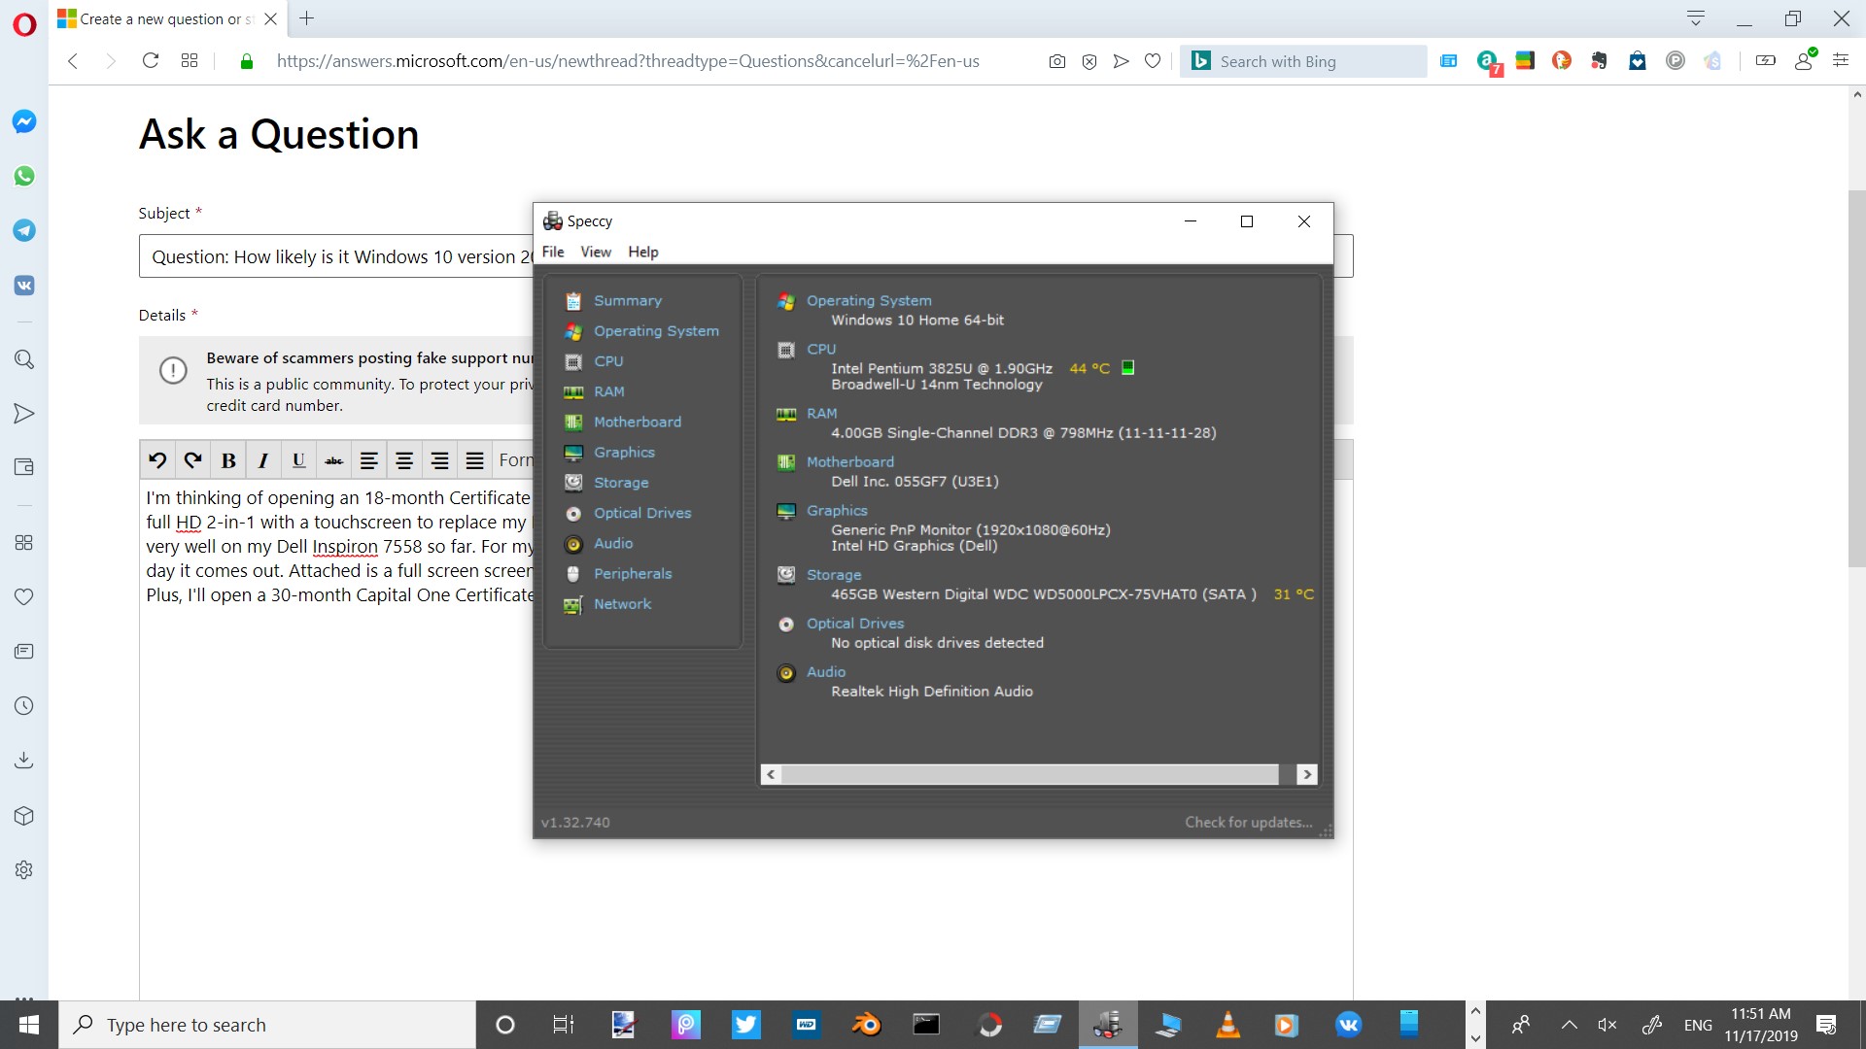
Task: Open Speccy View menu
Action: (596, 252)
